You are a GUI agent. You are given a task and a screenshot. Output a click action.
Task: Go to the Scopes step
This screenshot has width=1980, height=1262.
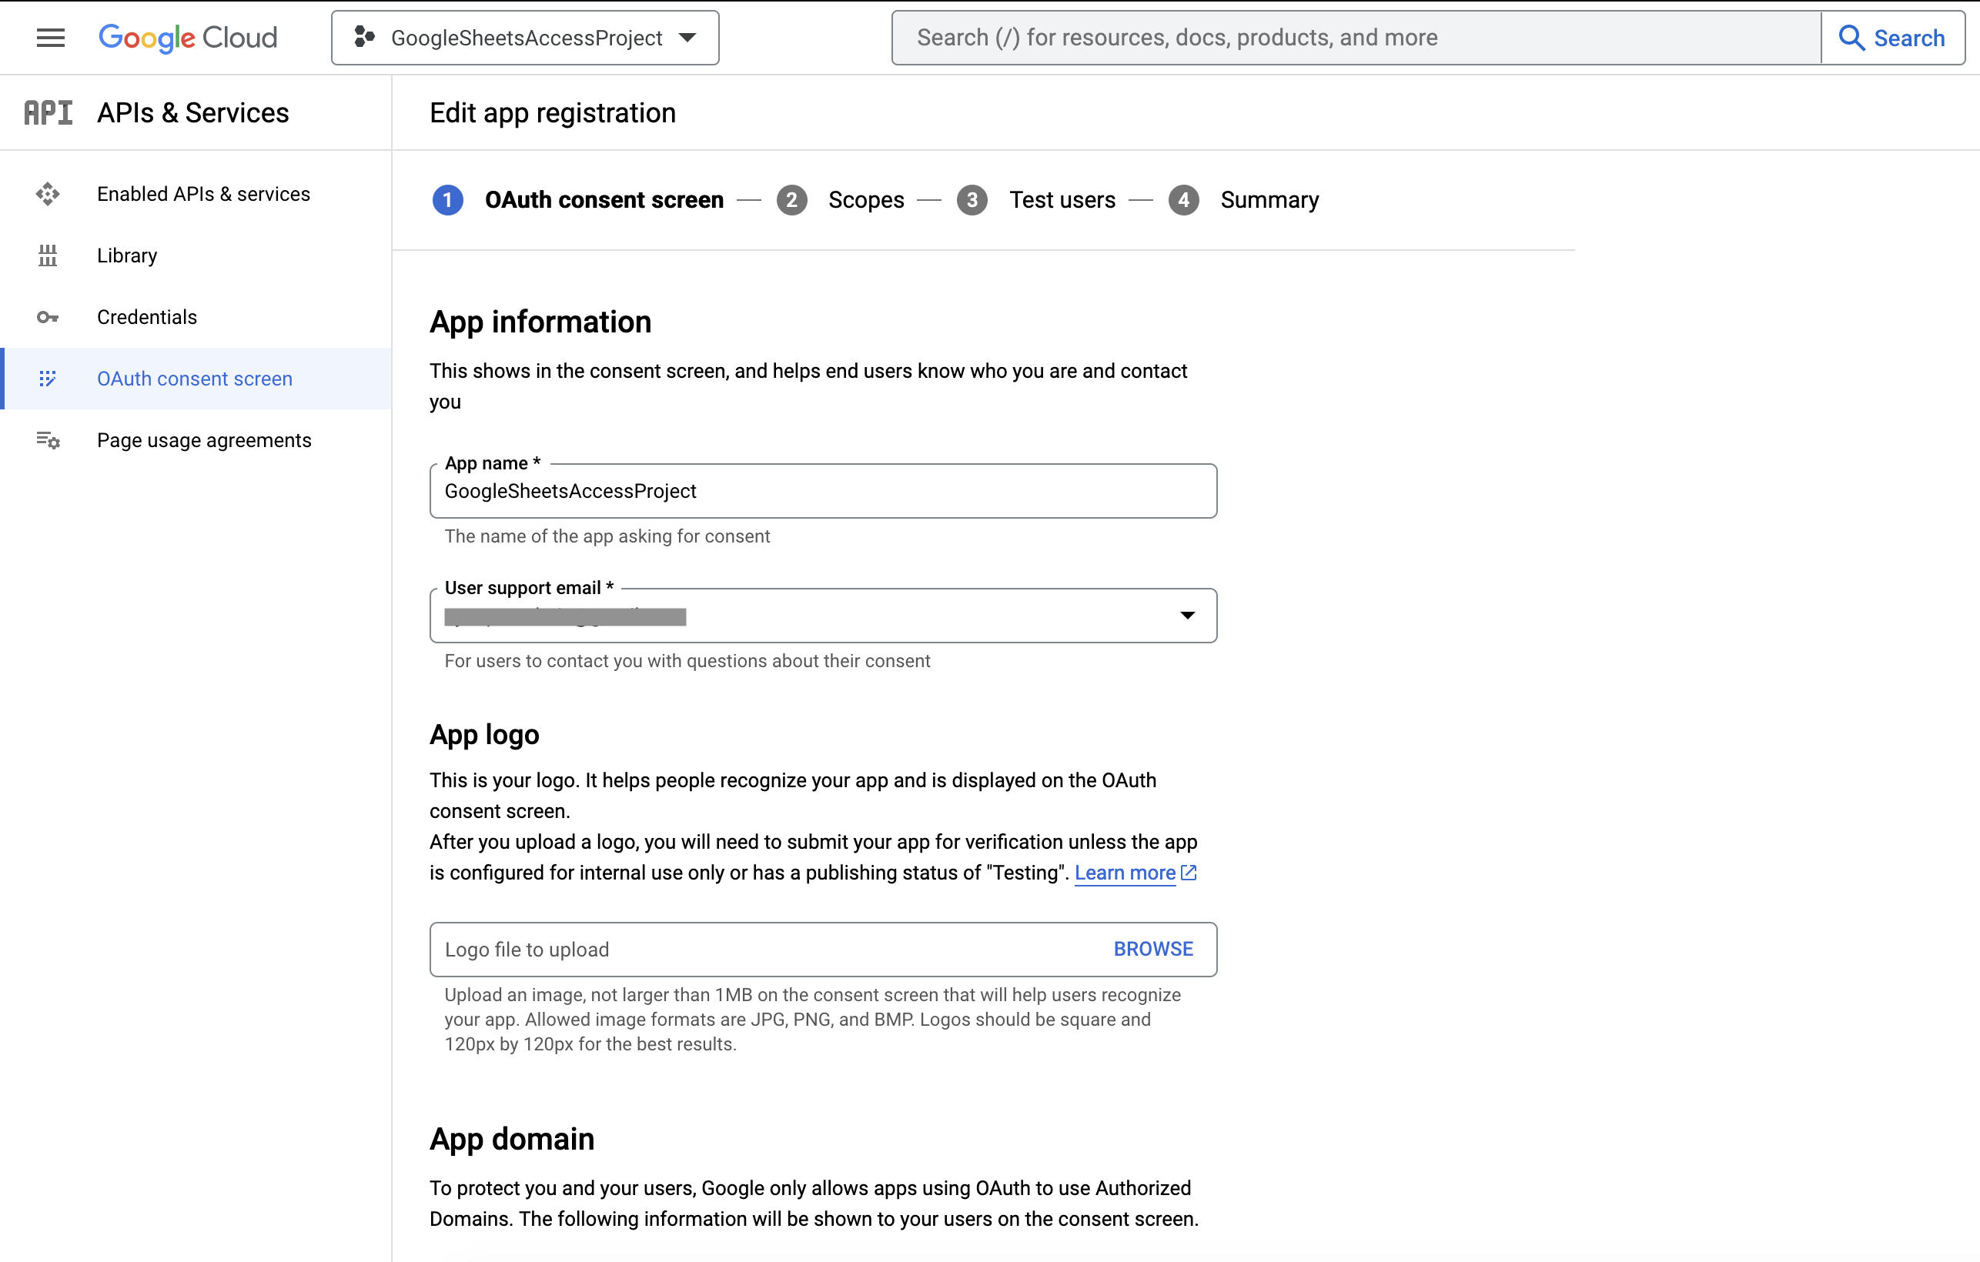[866, 200]
